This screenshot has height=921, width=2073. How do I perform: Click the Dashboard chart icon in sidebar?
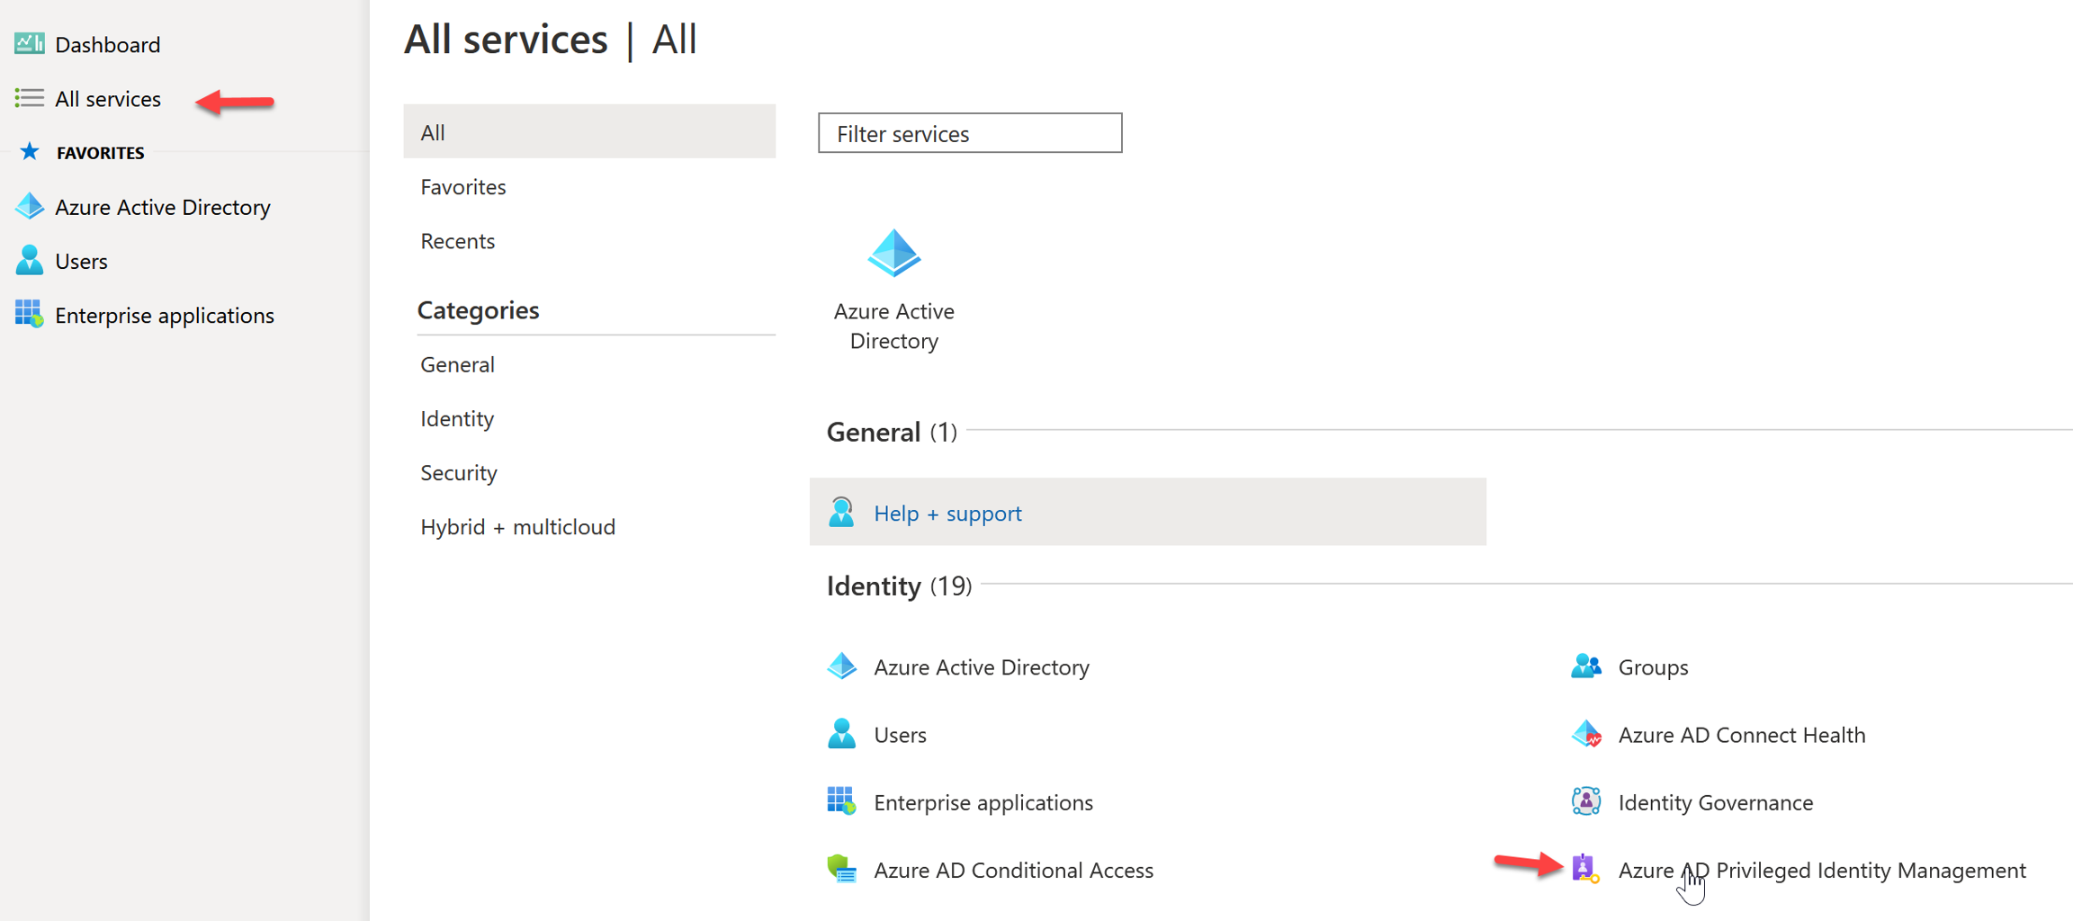[29, 43]
